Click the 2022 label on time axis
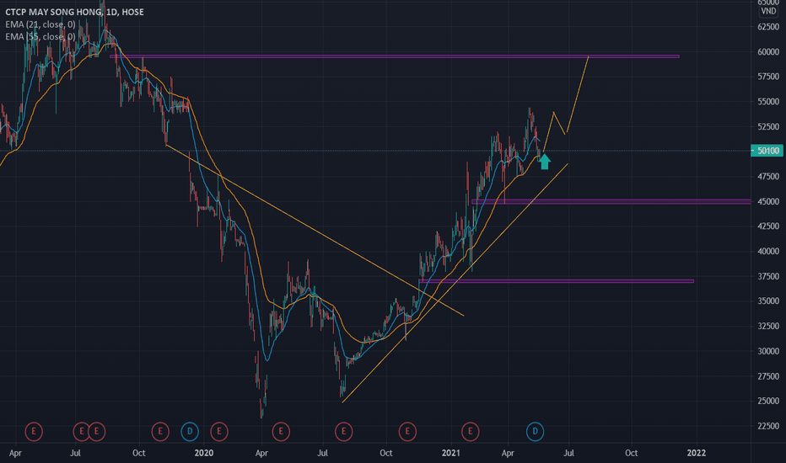Viewport: 786px width, 463px height. coord(696,453)
